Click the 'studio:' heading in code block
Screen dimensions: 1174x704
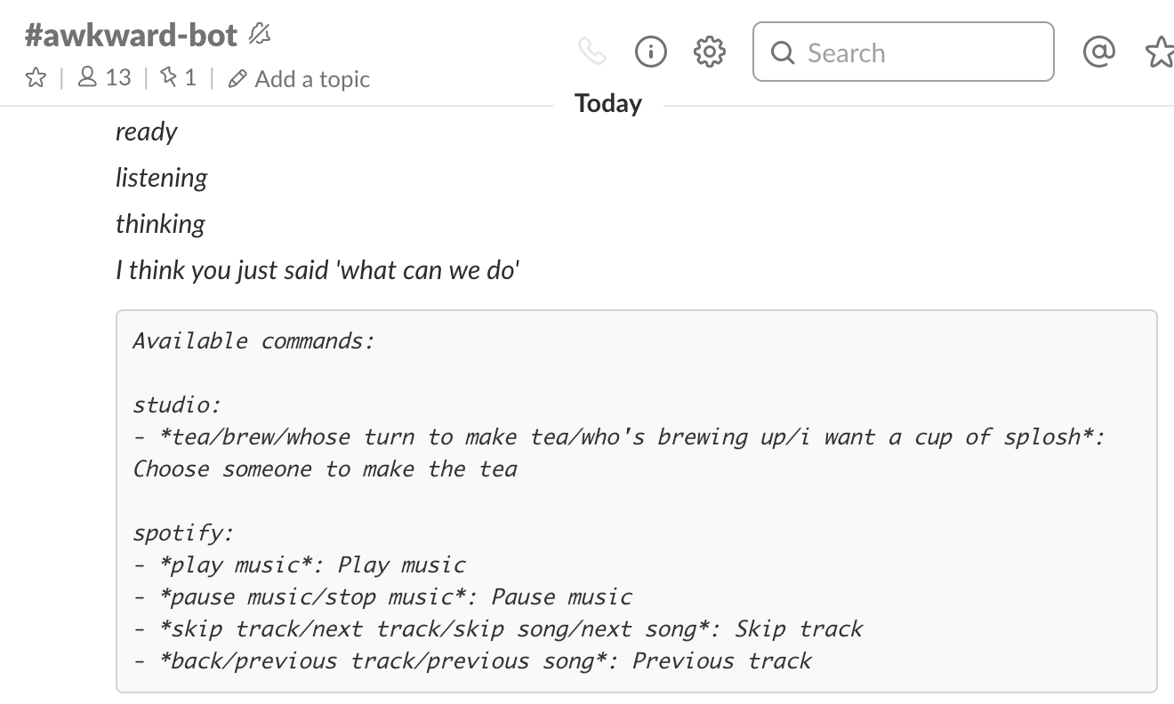[176, 405]
